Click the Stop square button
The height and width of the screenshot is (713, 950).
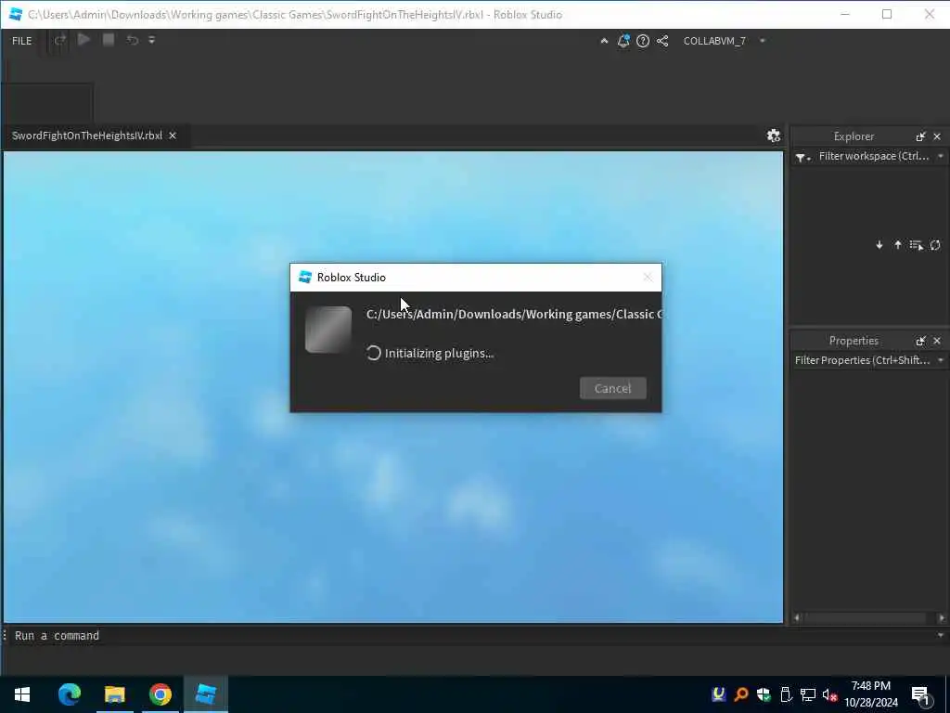[x=109, y=40]
